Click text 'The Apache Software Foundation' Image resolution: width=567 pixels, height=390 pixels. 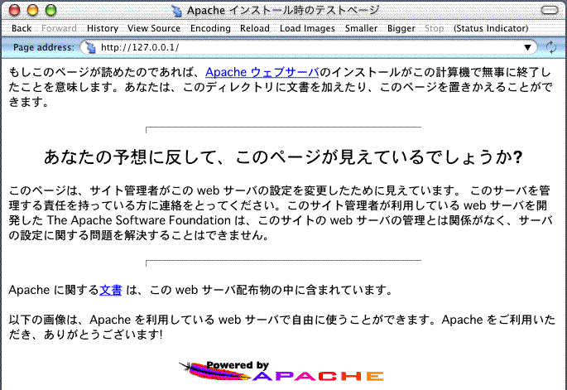point(139,220)
